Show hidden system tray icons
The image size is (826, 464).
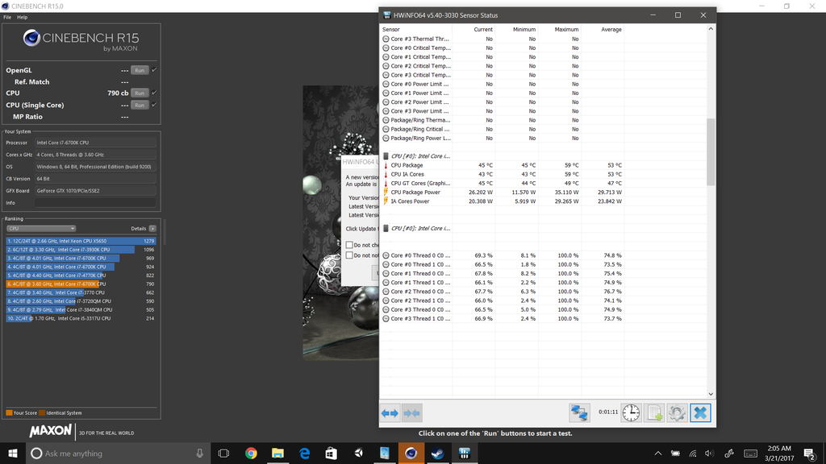(658, 453)
